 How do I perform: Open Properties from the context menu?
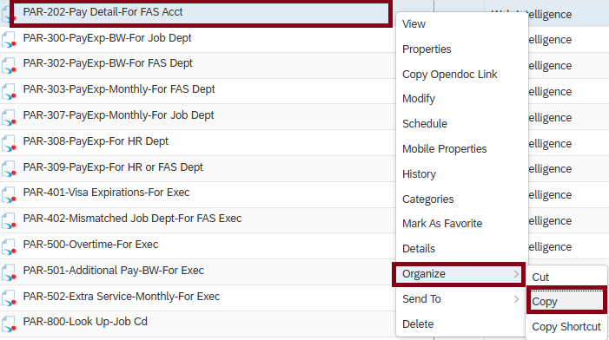pyautogui.click(x=427, y=49)
